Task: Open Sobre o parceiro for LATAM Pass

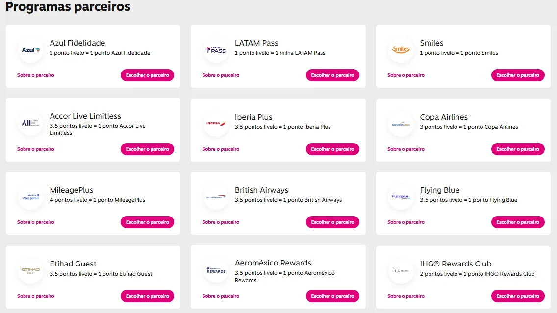Action: [221, 75]
